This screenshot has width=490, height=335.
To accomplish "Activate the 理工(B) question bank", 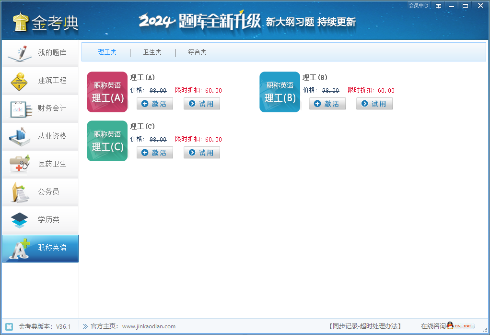I will tap(327, 104).
